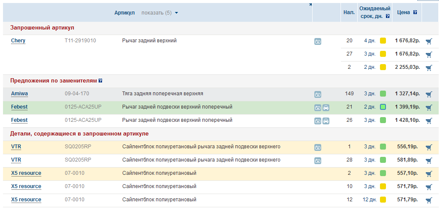The width and height of the screenshot is (440, 209).
Task: Click car applicability icon for Febest 1 428,10р.
Action: click(326, 121)
